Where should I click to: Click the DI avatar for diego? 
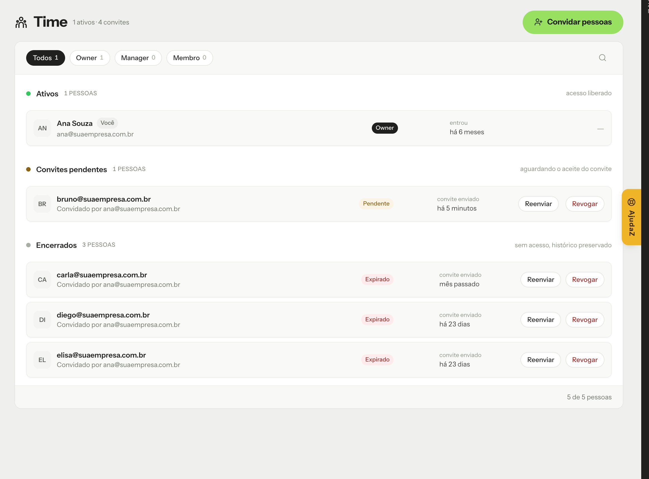pos(42,319)
